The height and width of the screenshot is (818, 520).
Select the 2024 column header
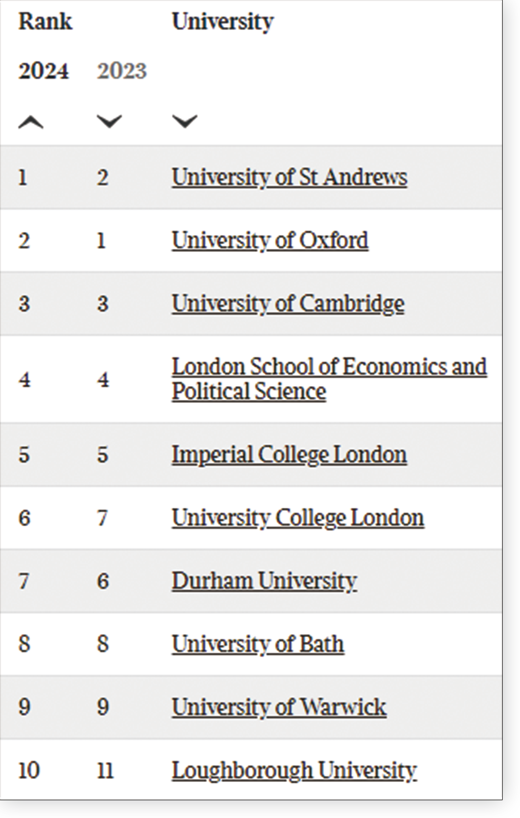44,71
